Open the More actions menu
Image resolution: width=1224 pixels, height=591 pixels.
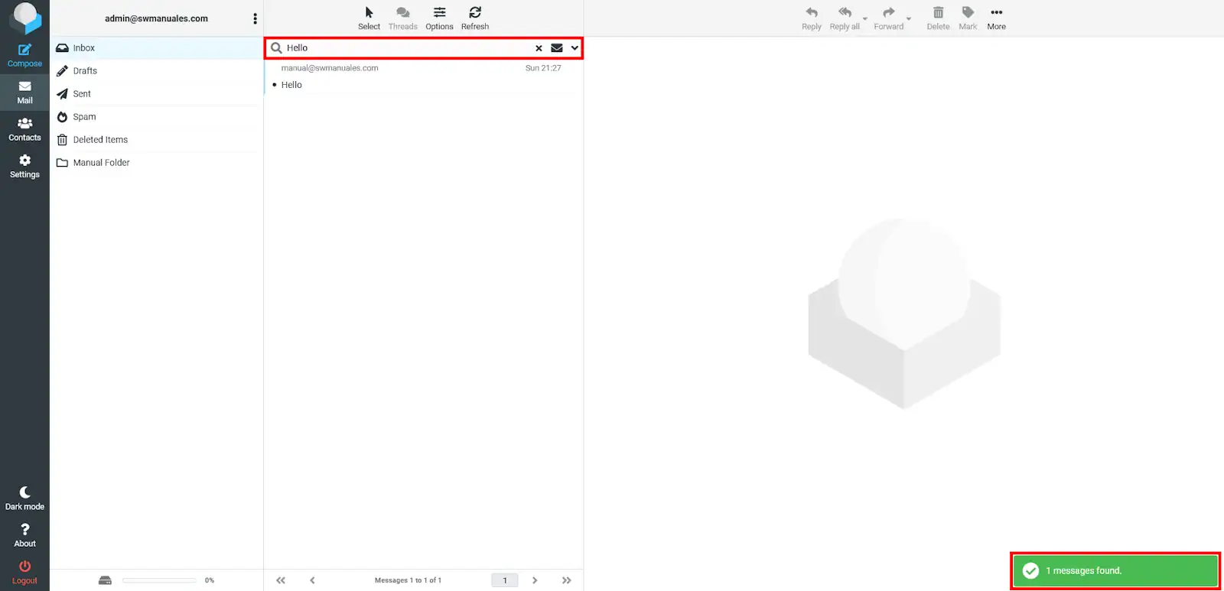[996, 18]
